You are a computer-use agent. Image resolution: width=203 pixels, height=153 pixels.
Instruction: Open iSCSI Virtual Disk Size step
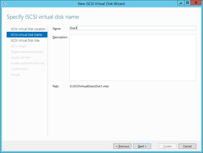pos(25,40)
